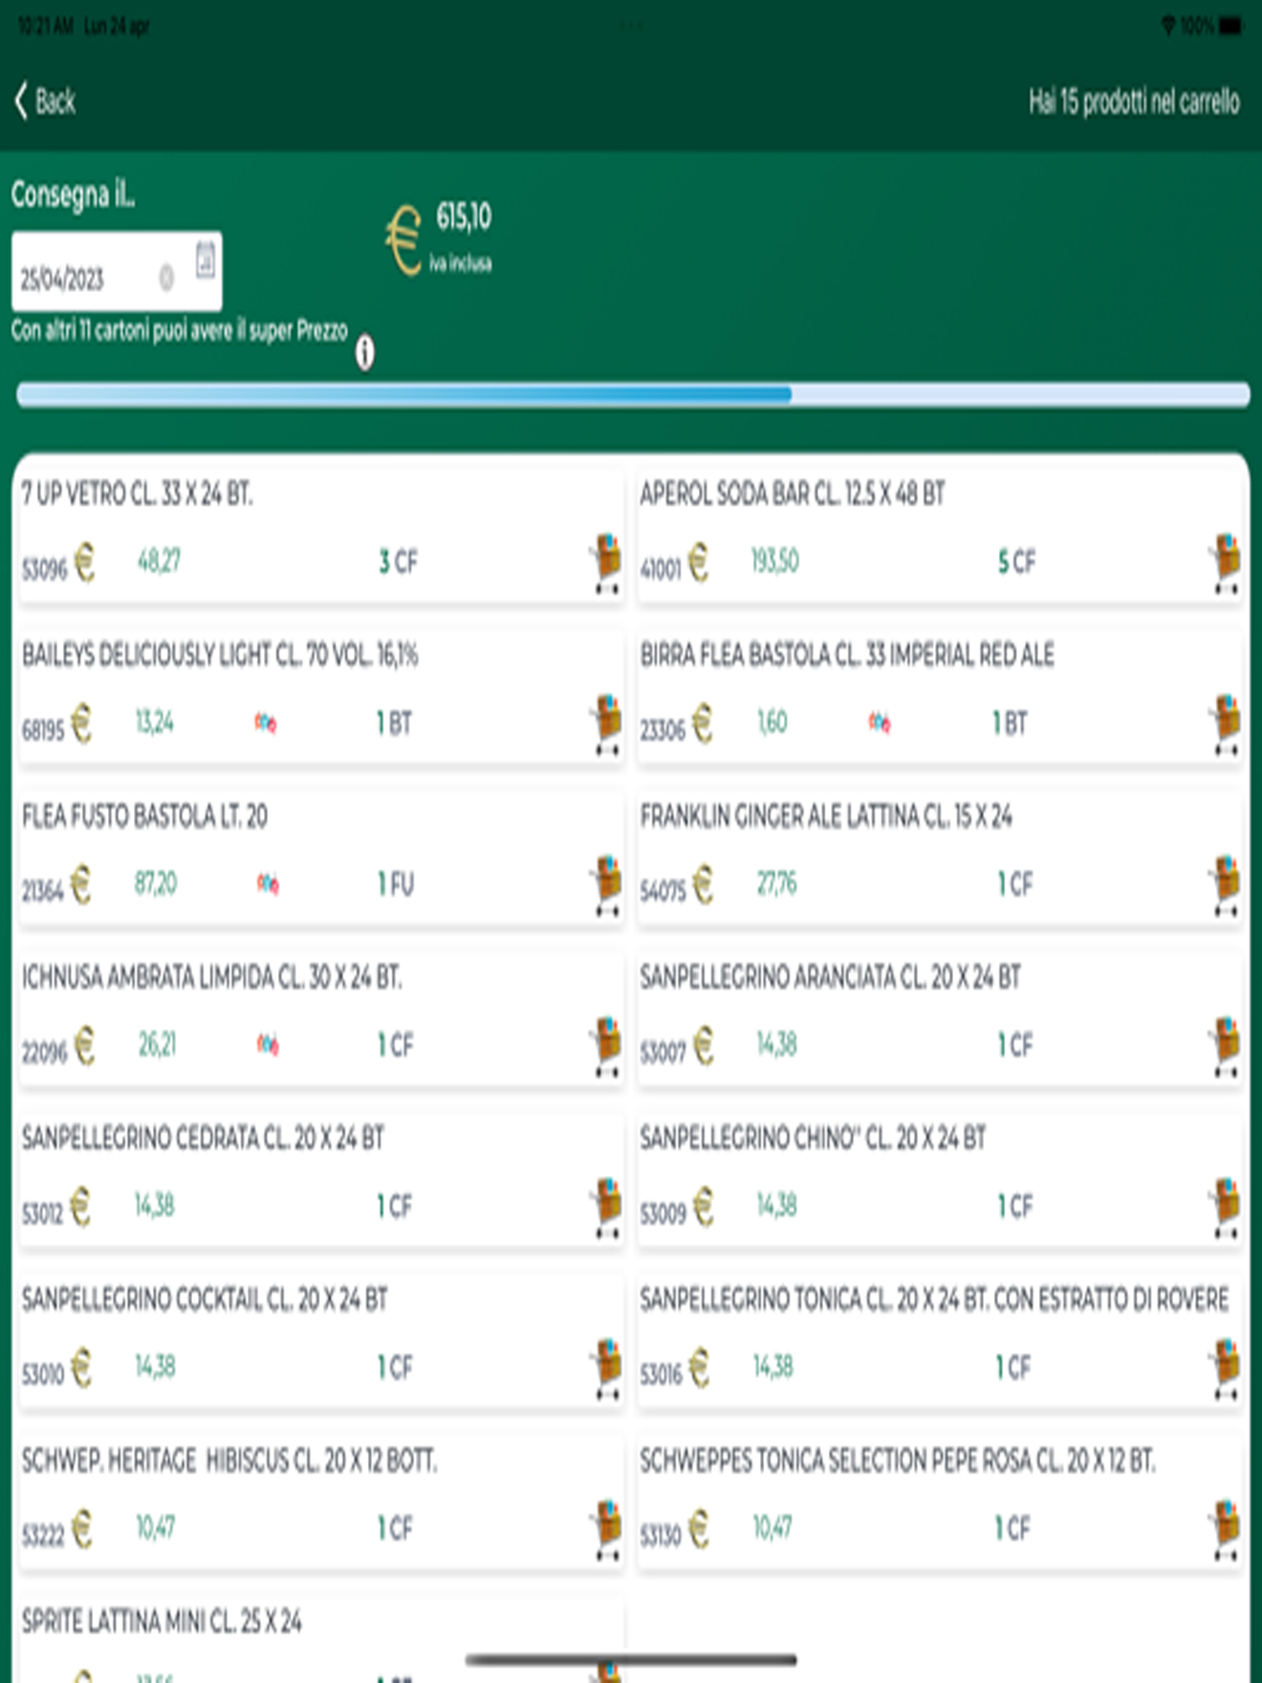Open cart summary 'Hai 15 prodotti nel carrello'
This screenshot has width=1262, height=1683.
click(x=1134, y=101)
